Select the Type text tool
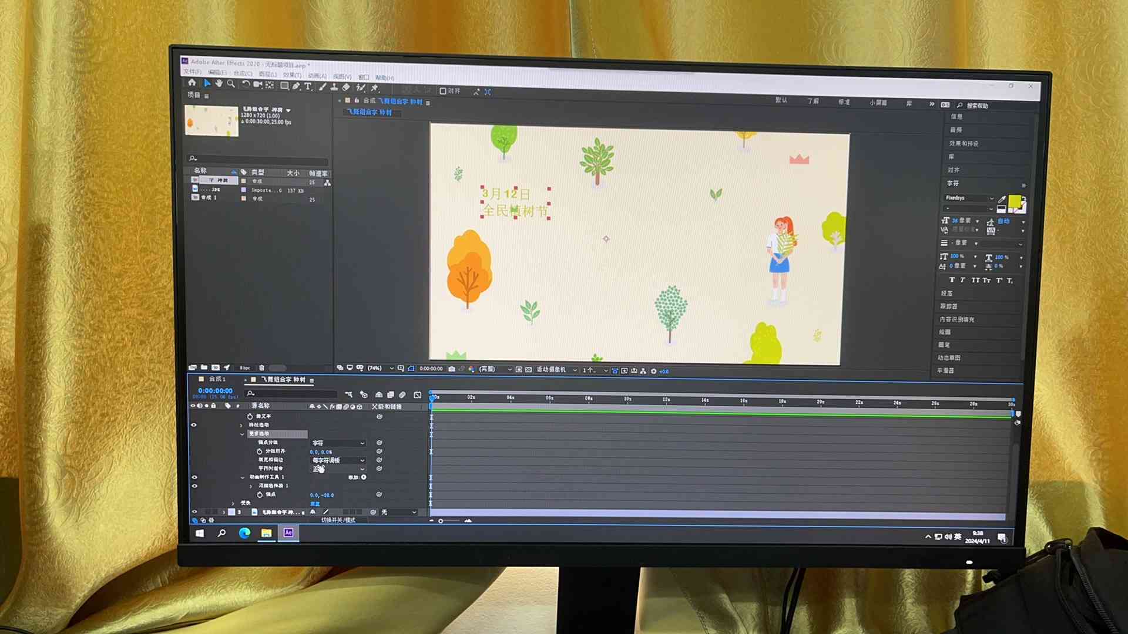The height and width of the screenshot is (634, 1128). click(x=308, y=86)
